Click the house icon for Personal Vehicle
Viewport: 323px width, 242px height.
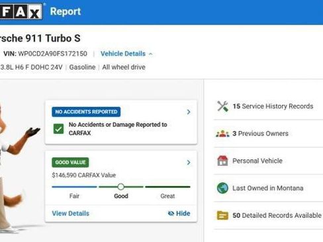(x=222, y=161)
